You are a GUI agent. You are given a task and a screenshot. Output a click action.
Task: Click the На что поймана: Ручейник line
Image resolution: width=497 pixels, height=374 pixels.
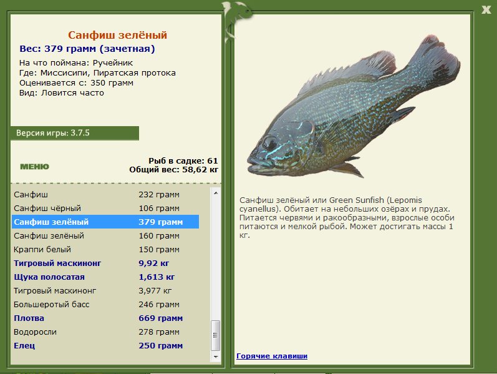[x=76, y=63]
